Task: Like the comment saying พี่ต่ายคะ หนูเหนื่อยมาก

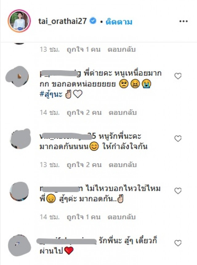Action: click(x=178, y=76)
